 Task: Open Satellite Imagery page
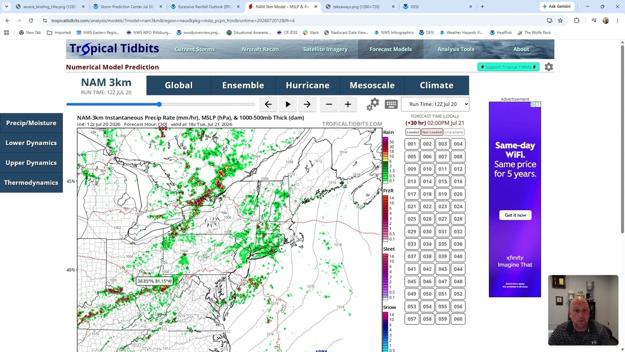[x=325, y=49]
